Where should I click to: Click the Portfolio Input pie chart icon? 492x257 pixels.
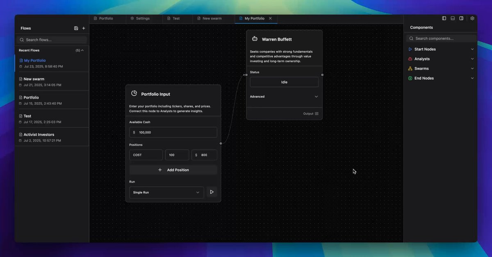tap(134, 93)
